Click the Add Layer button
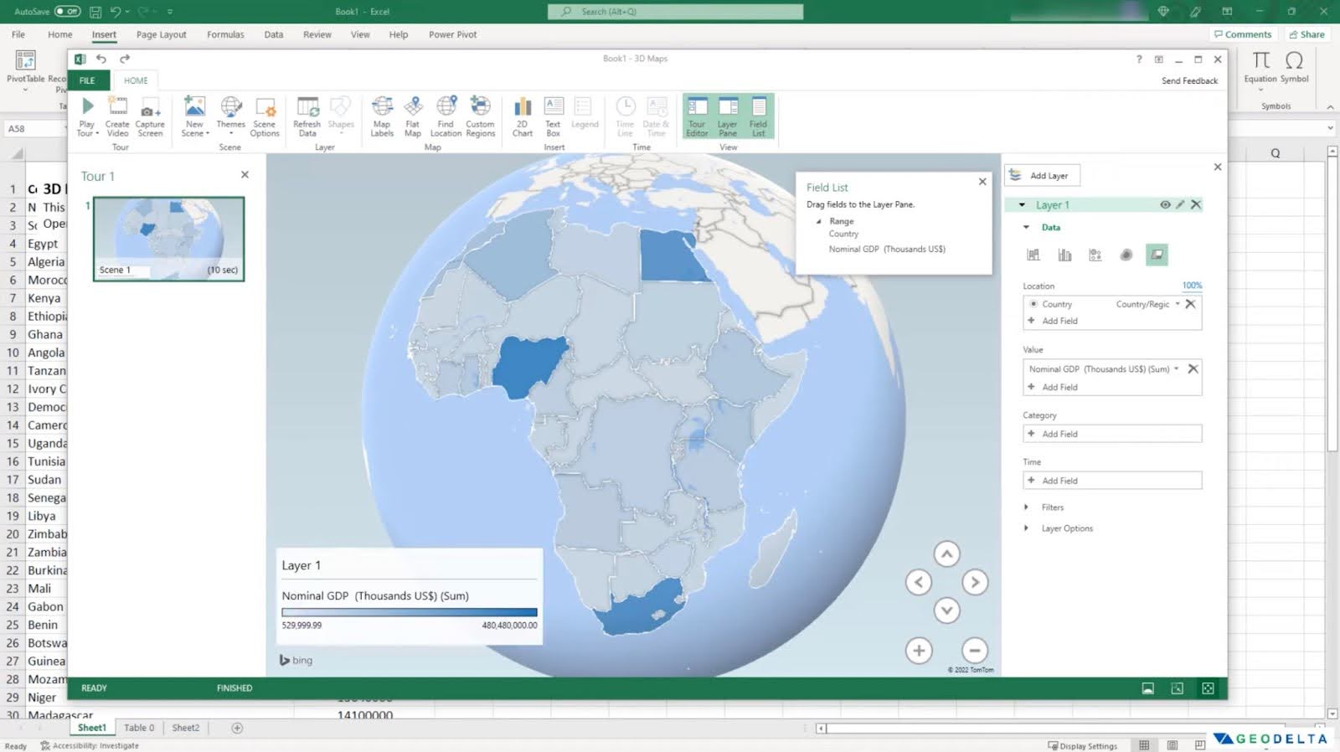The height and width of the screenshot is (752, 1340). tap(1042, 175)
